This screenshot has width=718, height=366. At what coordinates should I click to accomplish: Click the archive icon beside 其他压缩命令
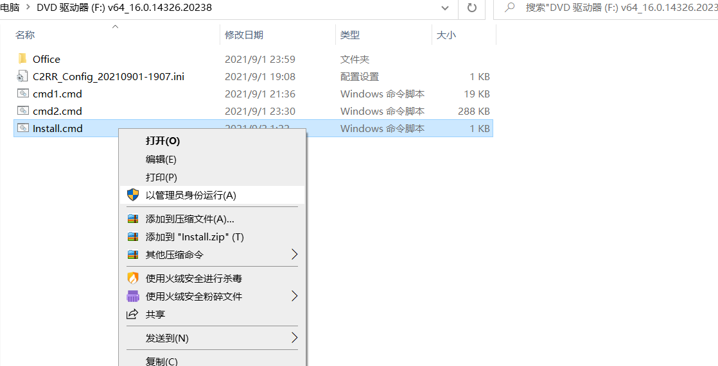133,254
